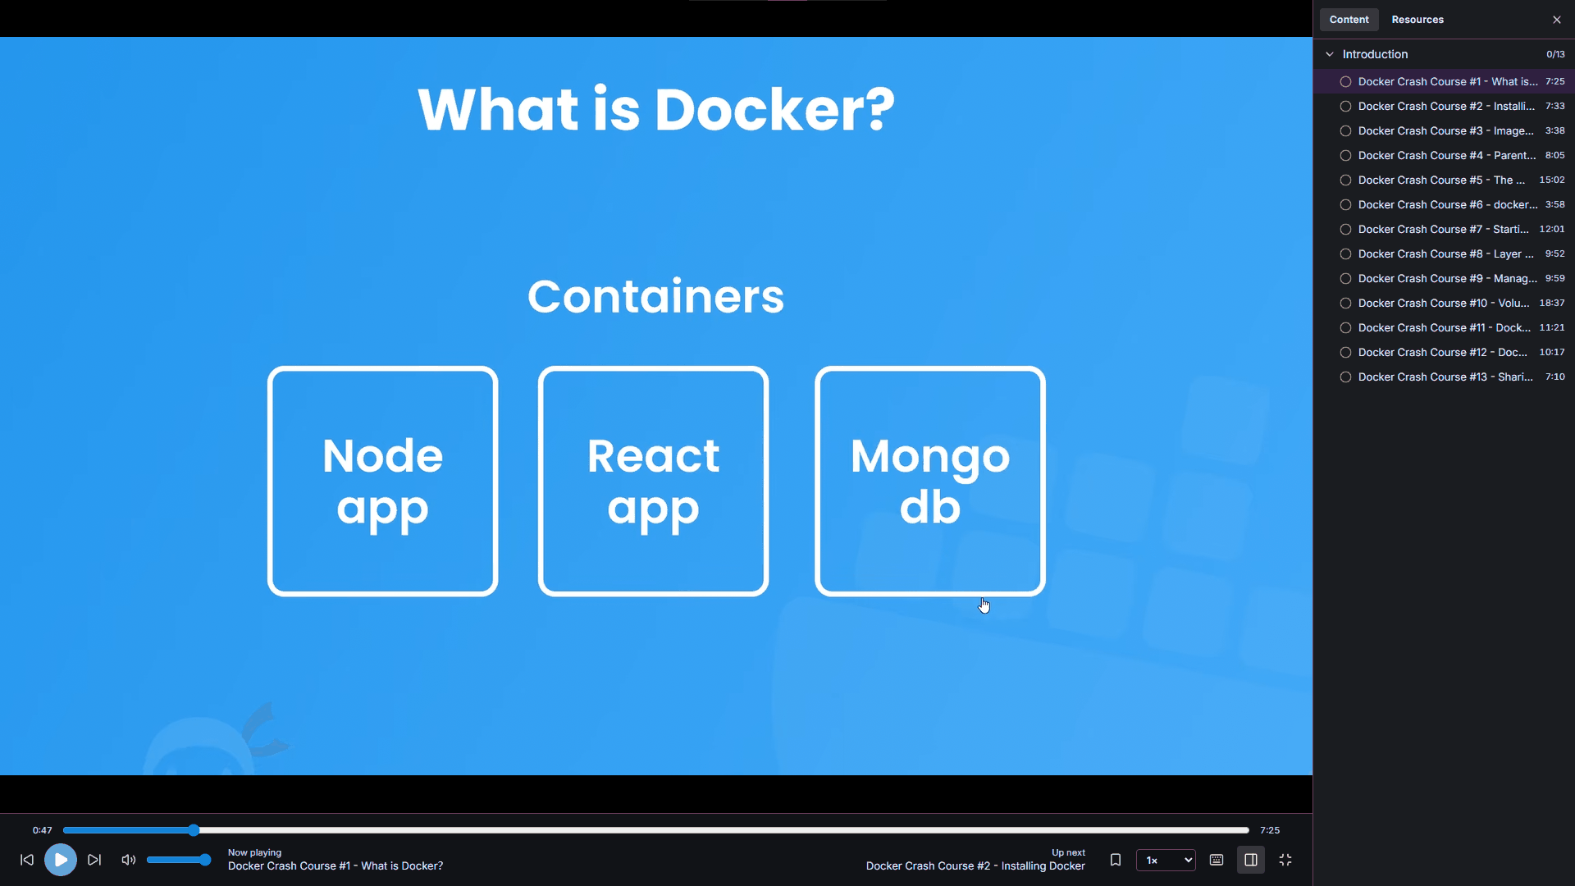Open lecture Docker Crash Course #1 - What is...
This screenshot has height=886, width=1575.
[1448, 82]
